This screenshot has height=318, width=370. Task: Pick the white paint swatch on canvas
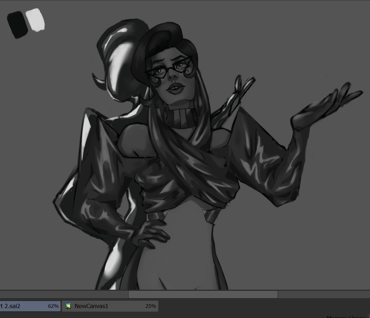tap(35, 20)
